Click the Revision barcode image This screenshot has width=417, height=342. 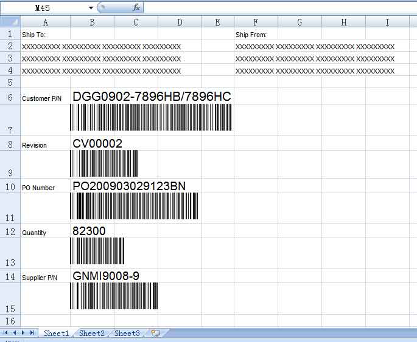(103, 163)
